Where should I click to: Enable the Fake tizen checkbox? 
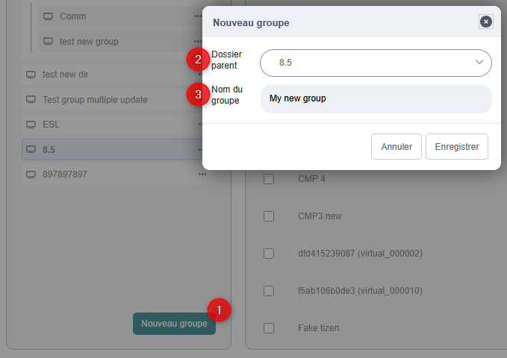tap(269, 328)
